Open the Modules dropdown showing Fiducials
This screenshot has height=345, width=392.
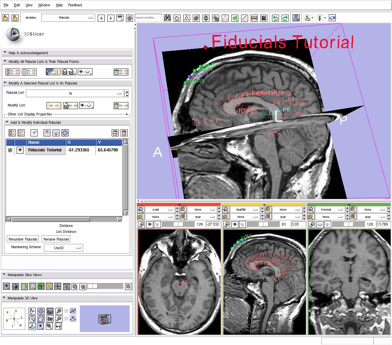click(68, 18)
